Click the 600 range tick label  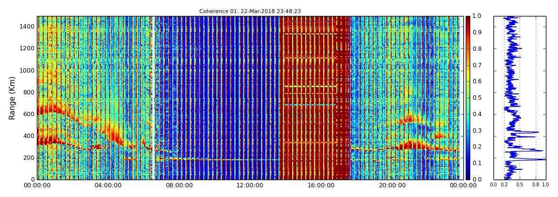point(29,114)
